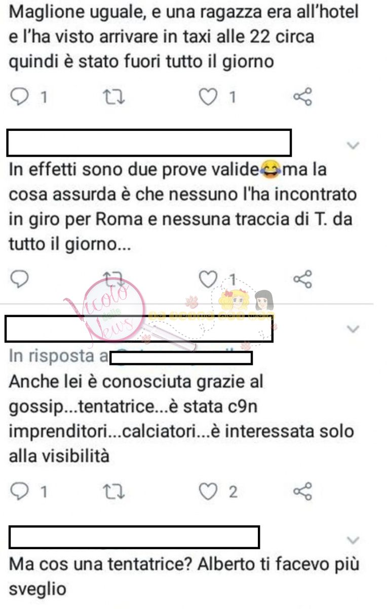The image size is (387, 609).
Task: Open author profile of 'due prove valide' tweet
Action: coord(149,143)
